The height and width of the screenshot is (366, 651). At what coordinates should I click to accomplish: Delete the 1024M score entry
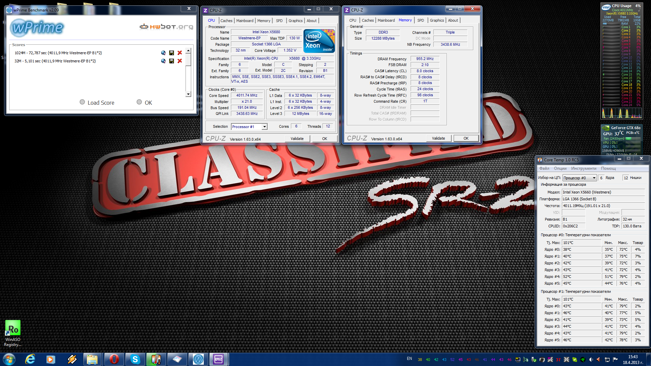pos(180,53)
